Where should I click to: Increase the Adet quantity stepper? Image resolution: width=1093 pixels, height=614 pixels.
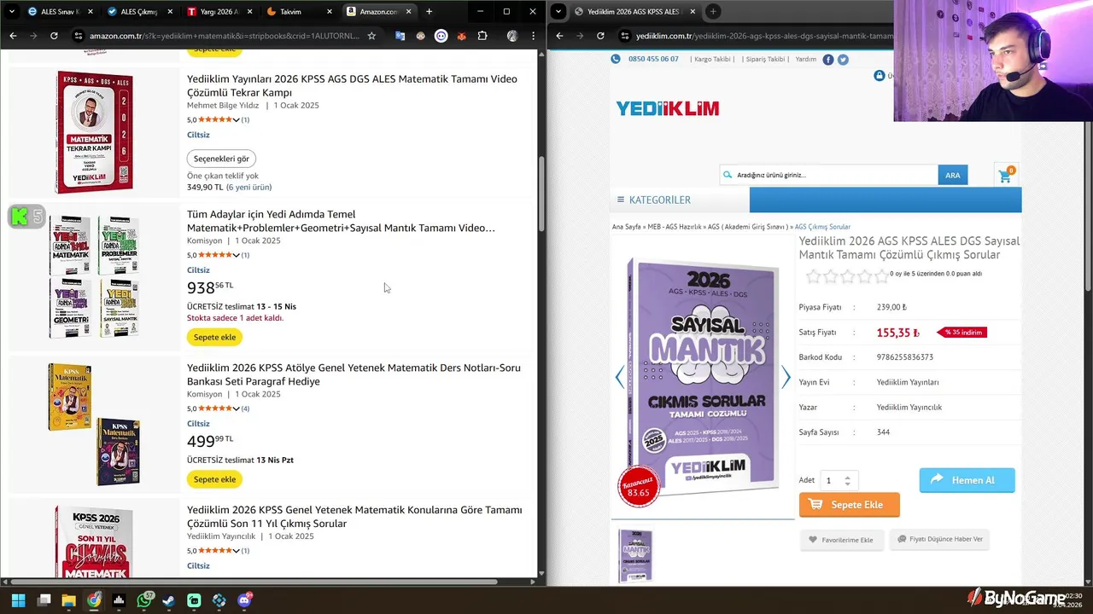pos(847,477)
